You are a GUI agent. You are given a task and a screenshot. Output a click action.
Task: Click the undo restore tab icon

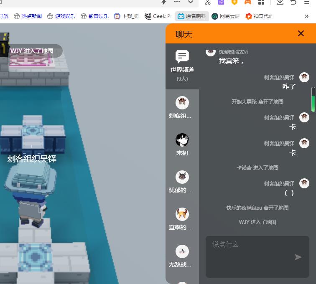pos(293,2)
